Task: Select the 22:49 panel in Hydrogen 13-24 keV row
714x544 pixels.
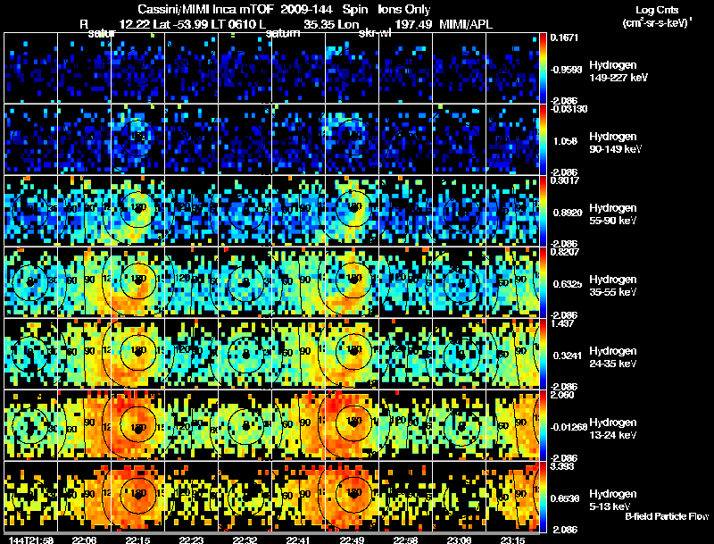Action: (352, 425)
